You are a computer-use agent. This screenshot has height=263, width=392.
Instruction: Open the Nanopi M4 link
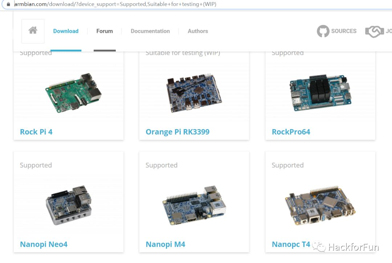click(166, 244)
